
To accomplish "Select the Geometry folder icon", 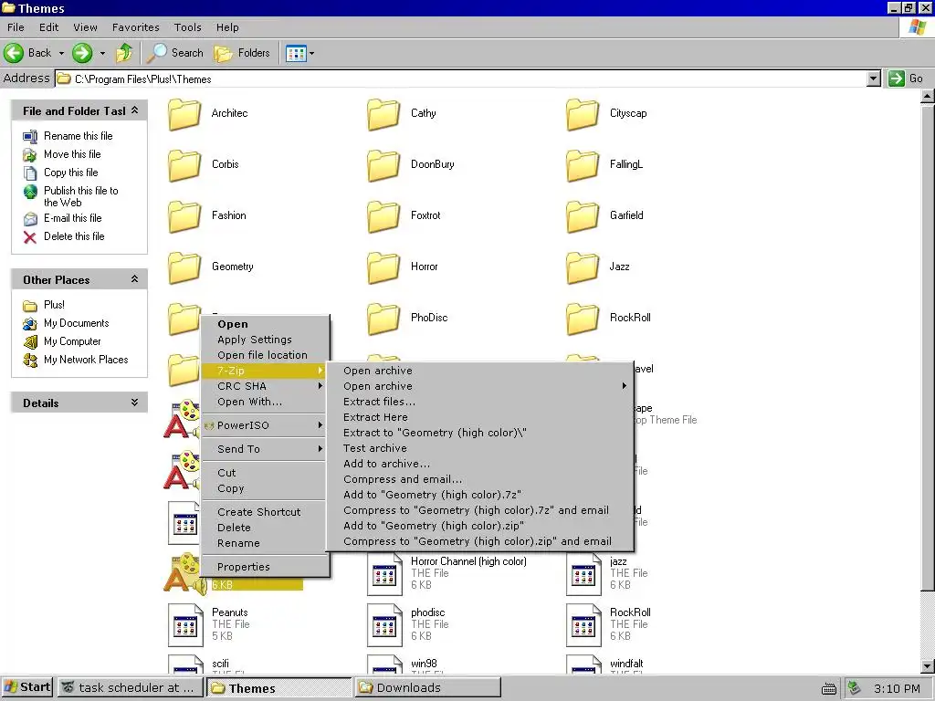I will (184, 267).
